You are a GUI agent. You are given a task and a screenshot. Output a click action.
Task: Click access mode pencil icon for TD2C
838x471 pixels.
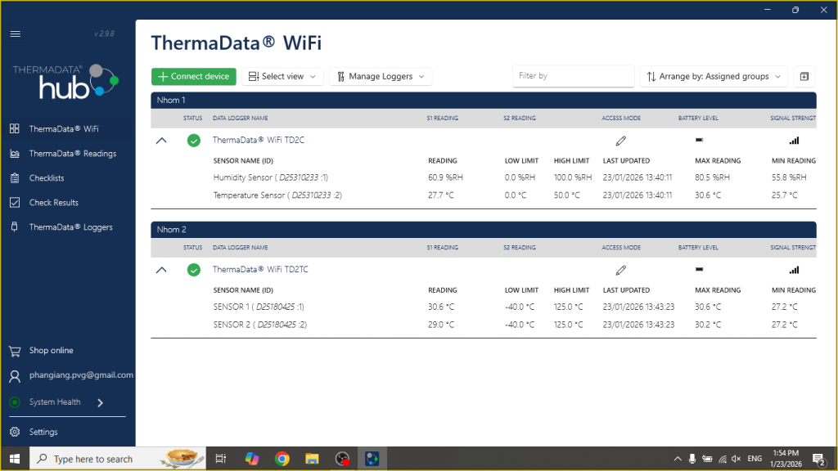coord(620,141)
